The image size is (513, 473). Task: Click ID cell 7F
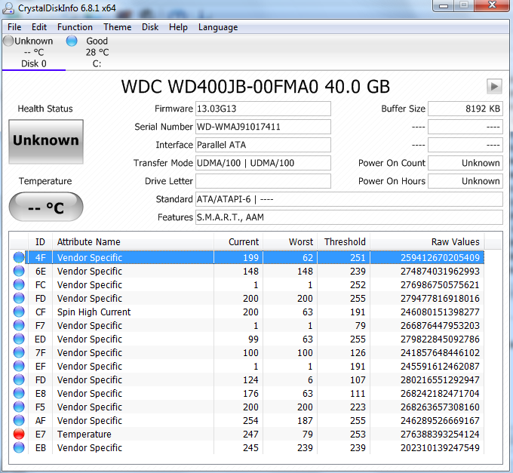(40, 352)
